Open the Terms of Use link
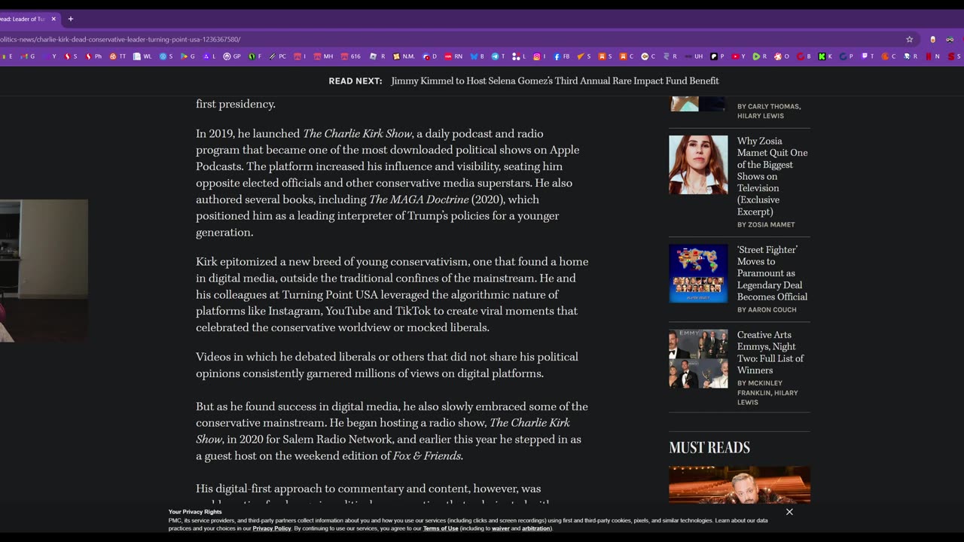The width and height of the screenshot is (964, 542). [441, 528]
